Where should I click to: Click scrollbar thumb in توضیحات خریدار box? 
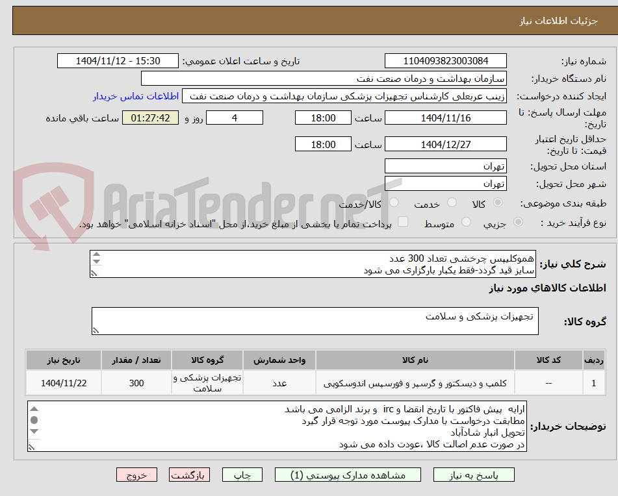tap(34, 420)
